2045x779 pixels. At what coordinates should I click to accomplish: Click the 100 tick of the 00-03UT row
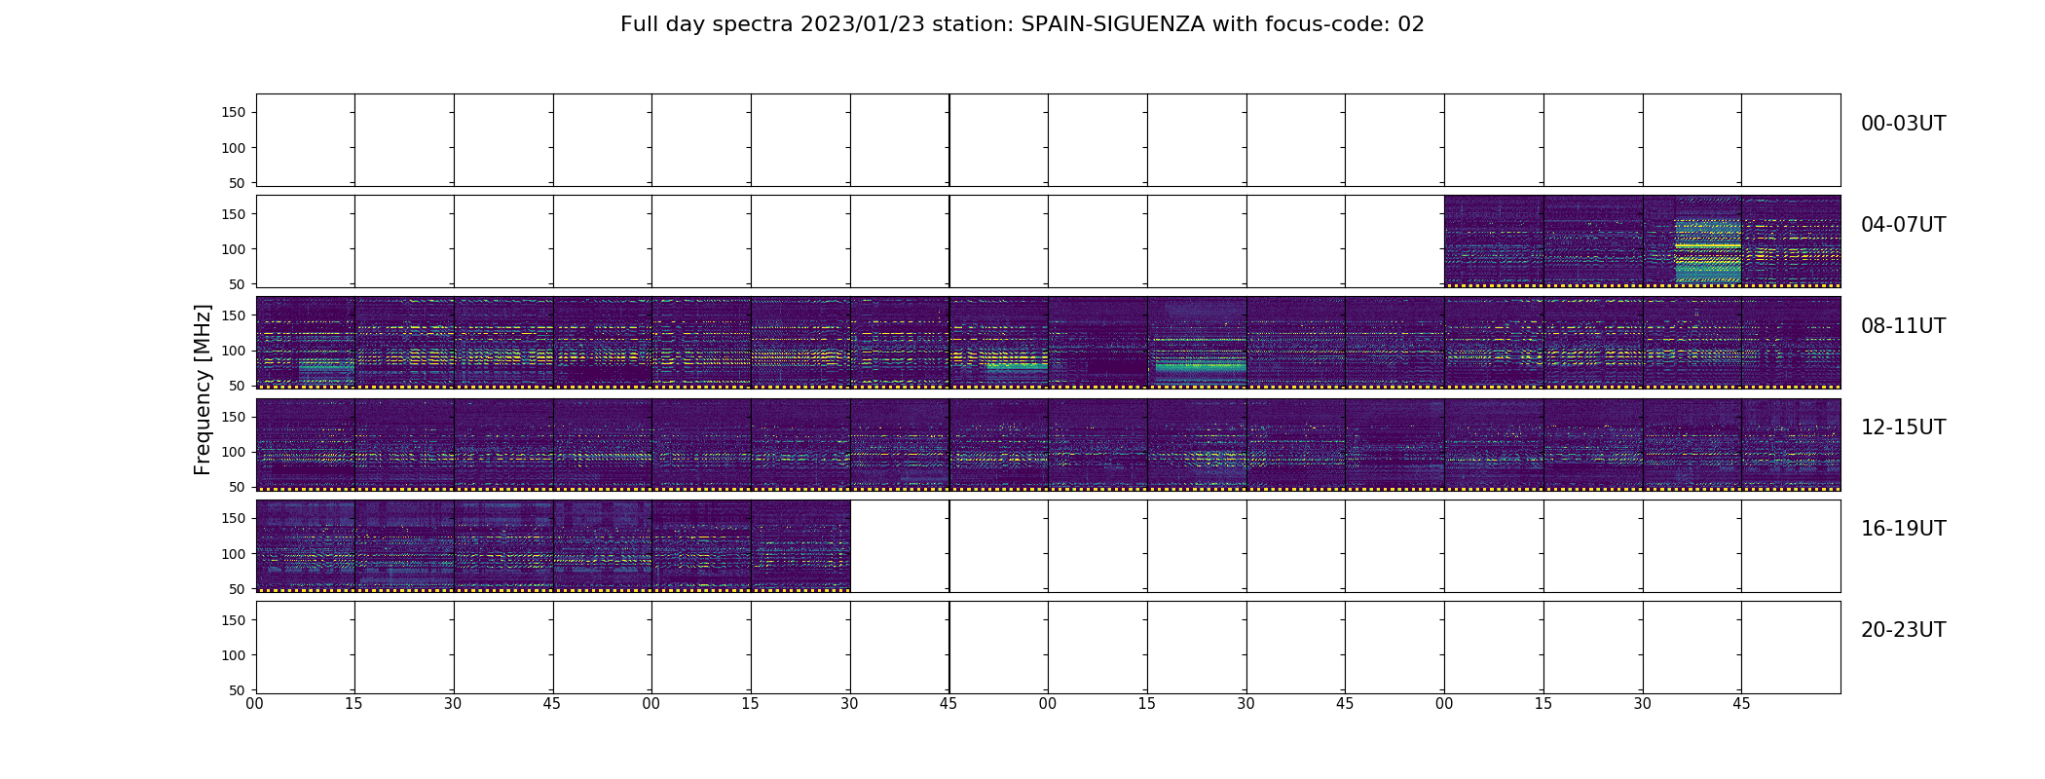(234, 148)
